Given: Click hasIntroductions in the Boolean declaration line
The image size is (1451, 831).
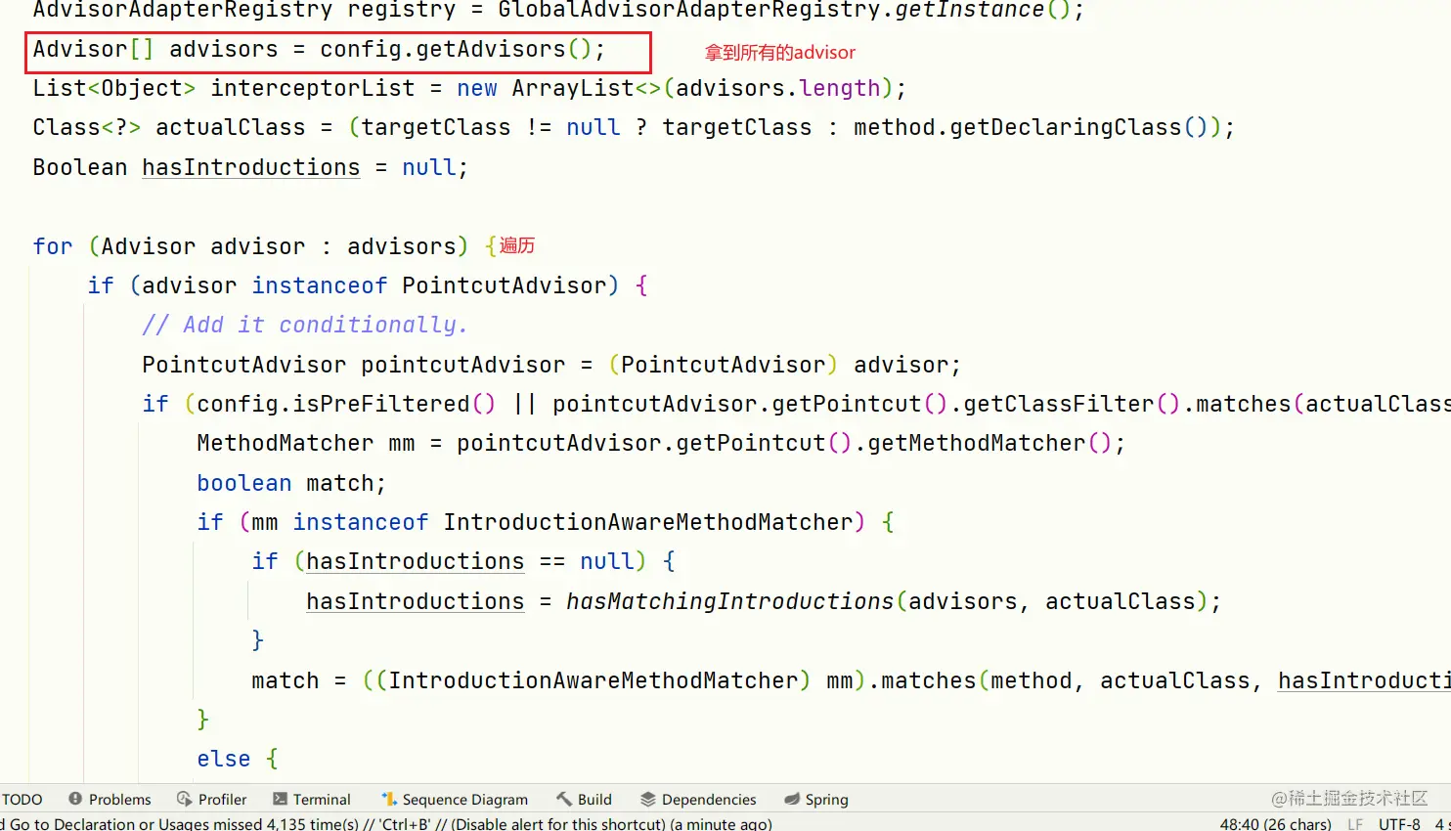Looking at the screenshot, I should pos(251,167).
